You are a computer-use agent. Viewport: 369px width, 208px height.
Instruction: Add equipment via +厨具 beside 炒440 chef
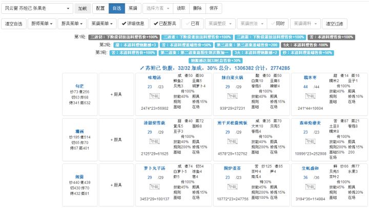pyautogui.click(x=116, y=185)
